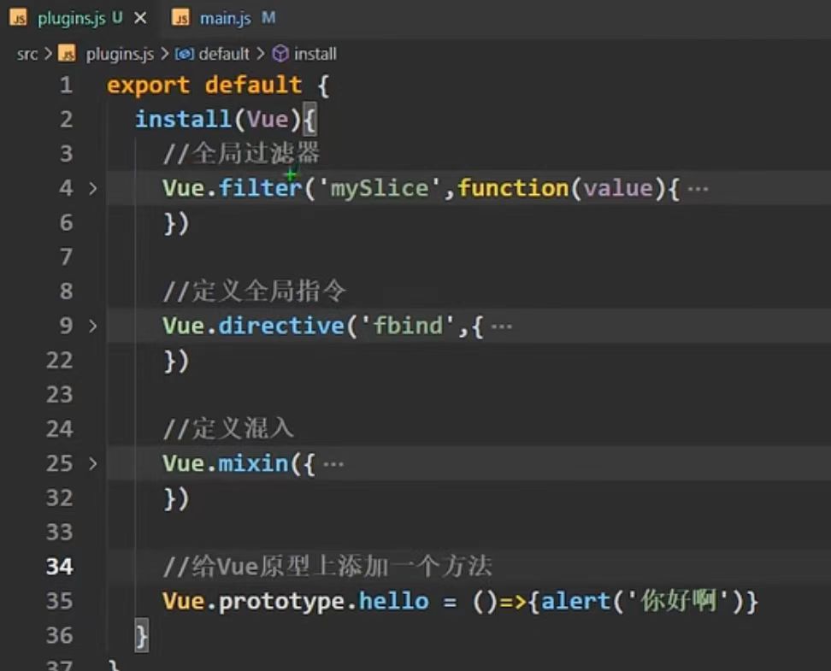Select the src breadcrumb
The image size is (831, 671).
[27, 54]
